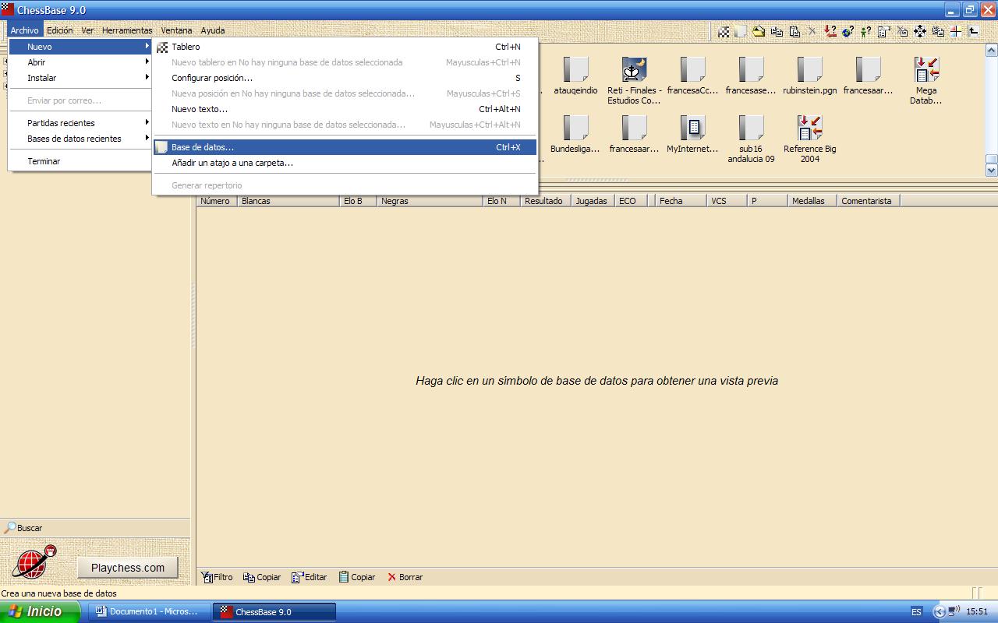The width and height of the screenshot is (998, 623).
Task: Click the globe online database search icon
Action: coord(848,31)
